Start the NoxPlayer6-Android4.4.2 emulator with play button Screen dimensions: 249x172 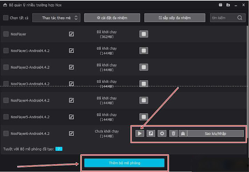140,133
